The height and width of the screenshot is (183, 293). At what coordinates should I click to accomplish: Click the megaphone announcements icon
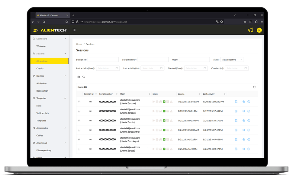pyautogui.click(x=250, y=30)
